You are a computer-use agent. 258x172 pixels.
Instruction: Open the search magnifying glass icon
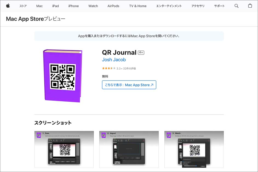(236, 5)
